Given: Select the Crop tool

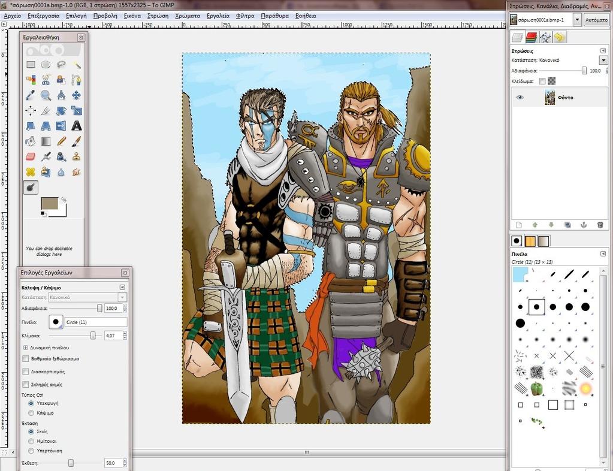Looking at the screenshot, I should (46, 111).
